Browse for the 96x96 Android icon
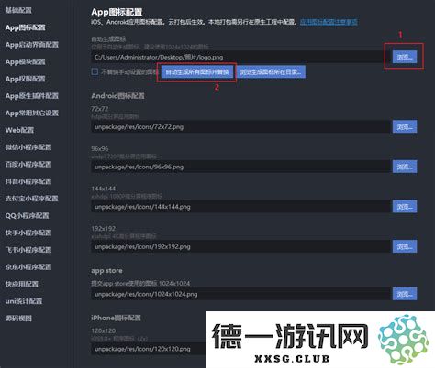 tap(405, 167)
